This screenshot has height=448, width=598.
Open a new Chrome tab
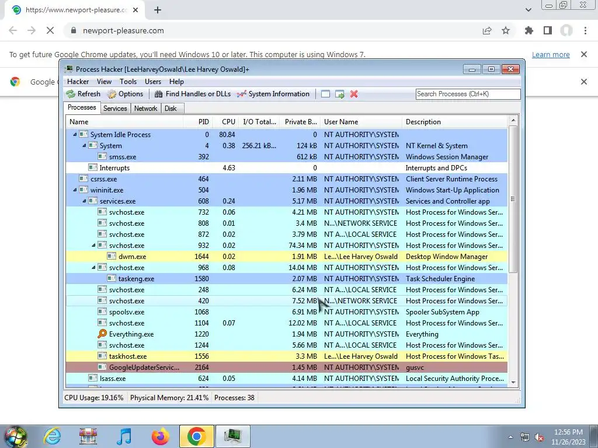pos(158,10)
